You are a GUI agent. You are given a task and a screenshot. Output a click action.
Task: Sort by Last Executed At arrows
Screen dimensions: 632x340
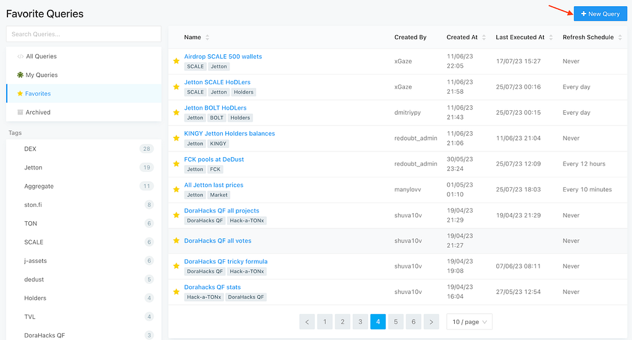tap(551, 38)
